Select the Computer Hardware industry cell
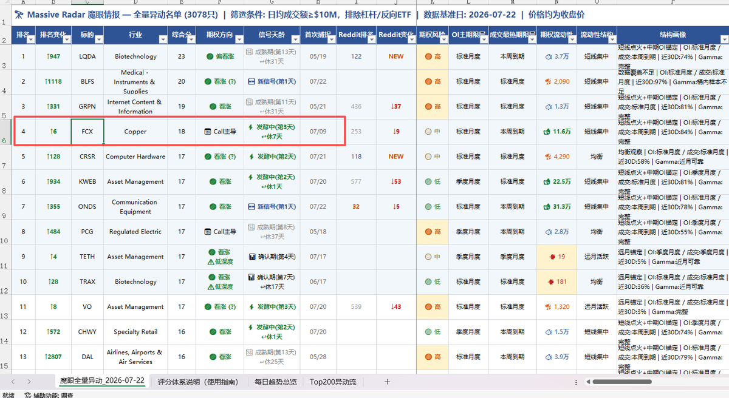Viewport: 729px width, 398px height. pos(135,157)
